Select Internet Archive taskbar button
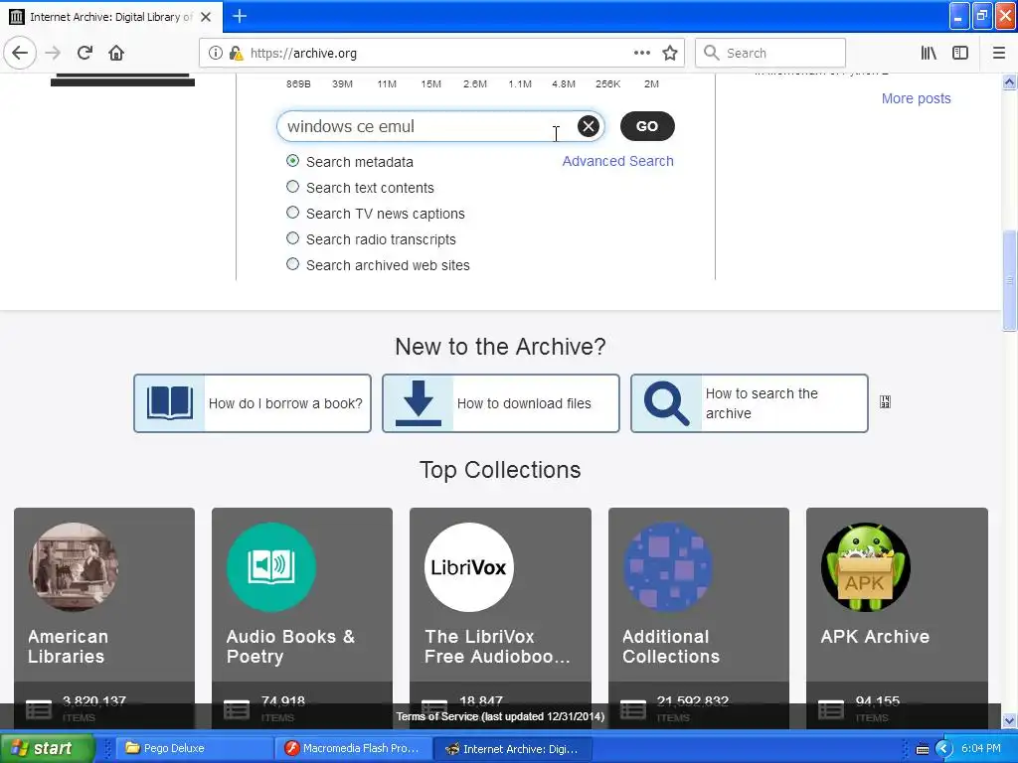 (513, 748)
